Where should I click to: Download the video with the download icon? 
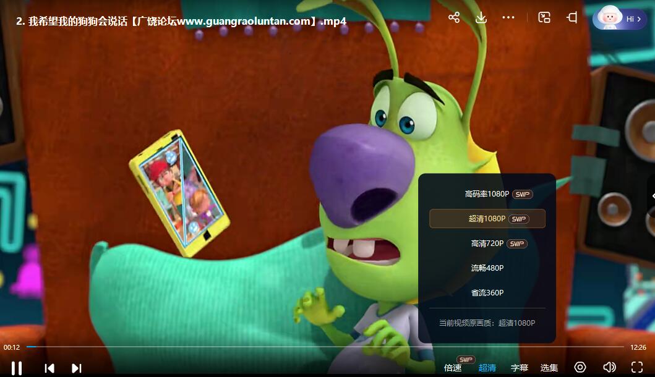click(x=481, y=17)
